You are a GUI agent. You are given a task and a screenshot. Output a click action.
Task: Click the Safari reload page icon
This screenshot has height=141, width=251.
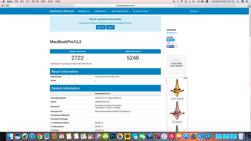175,6
